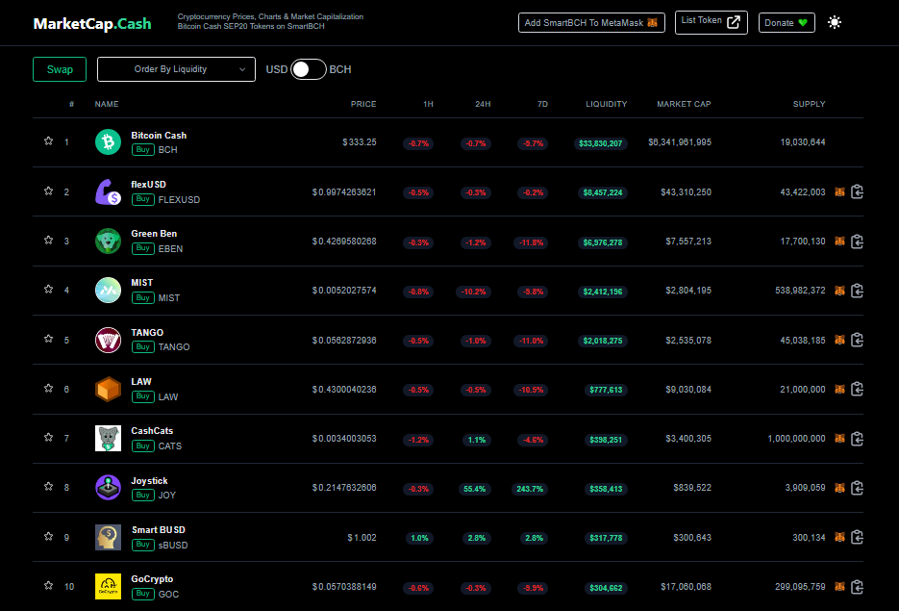This screenshot has height=611, width=899.
Task: Toggle the light/dark theme sun icon
Action: click(x=835, y=22)
